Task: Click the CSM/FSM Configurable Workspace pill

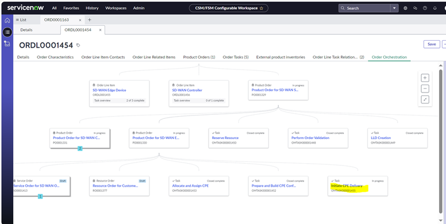Action: 228,8
